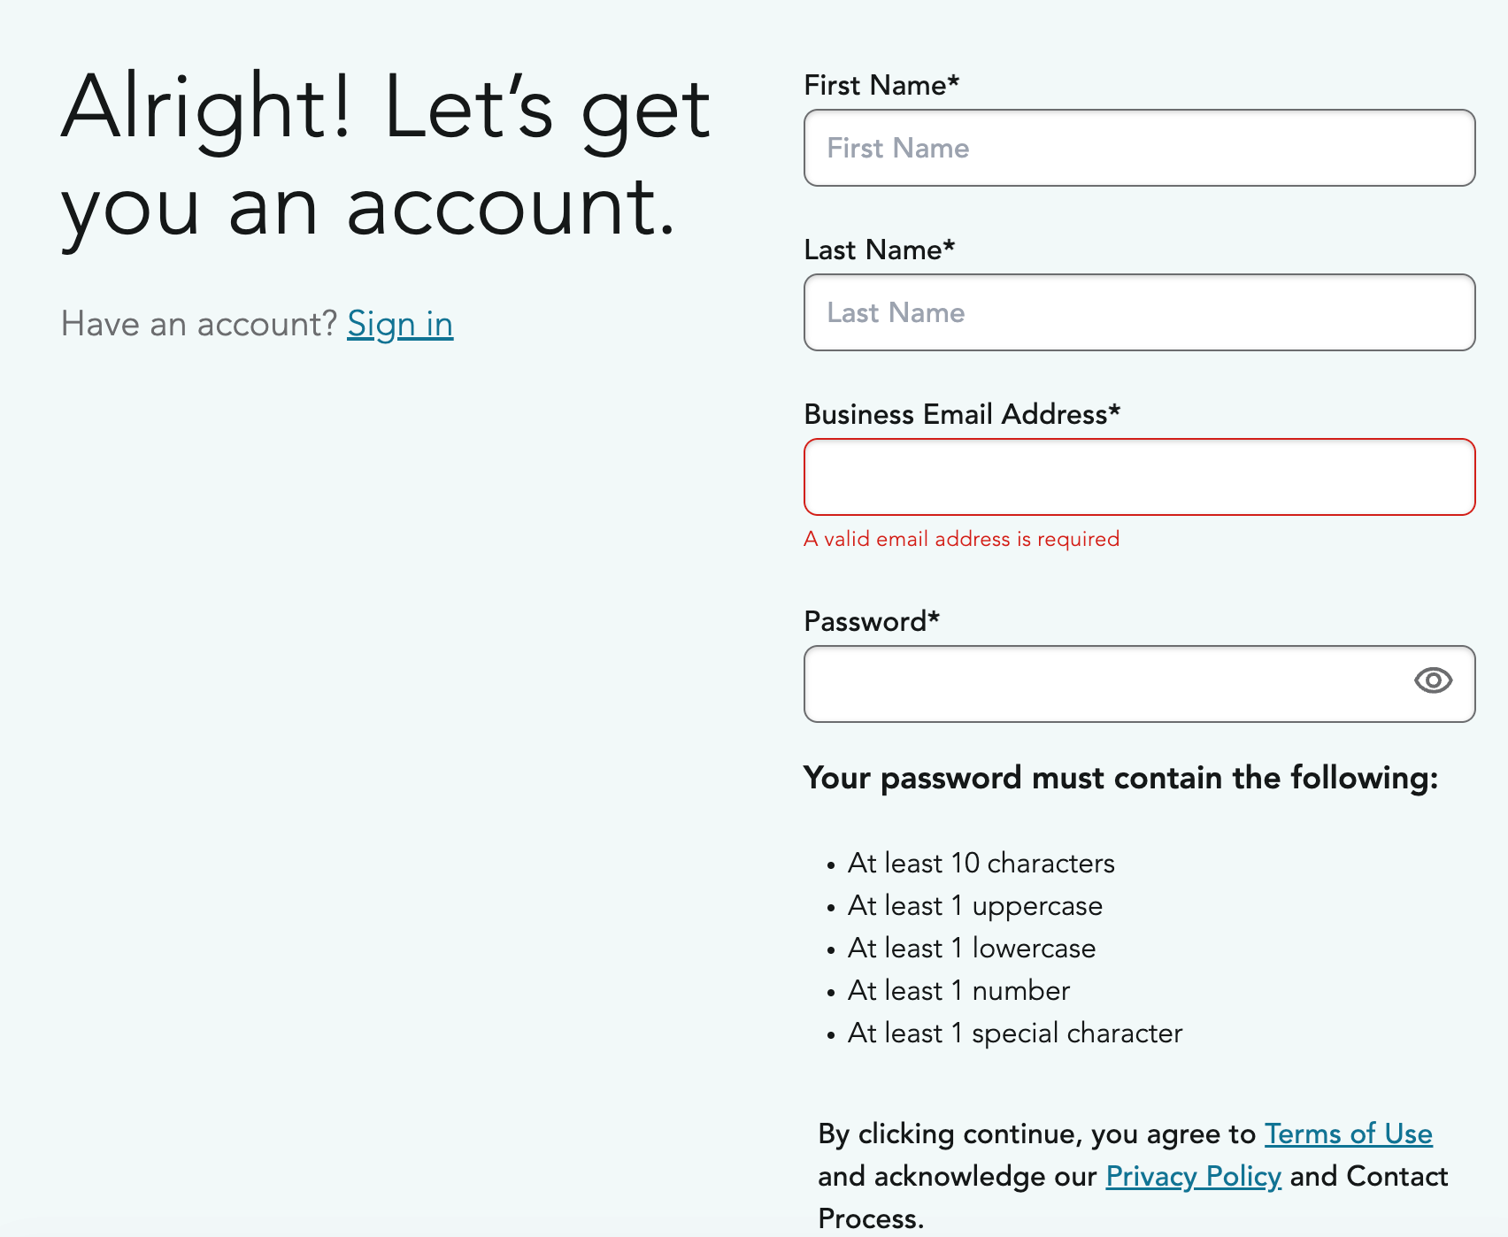Viewport: 1508px width, 1237px height.
Task: Click the Password* label
Action: (871, 621)
